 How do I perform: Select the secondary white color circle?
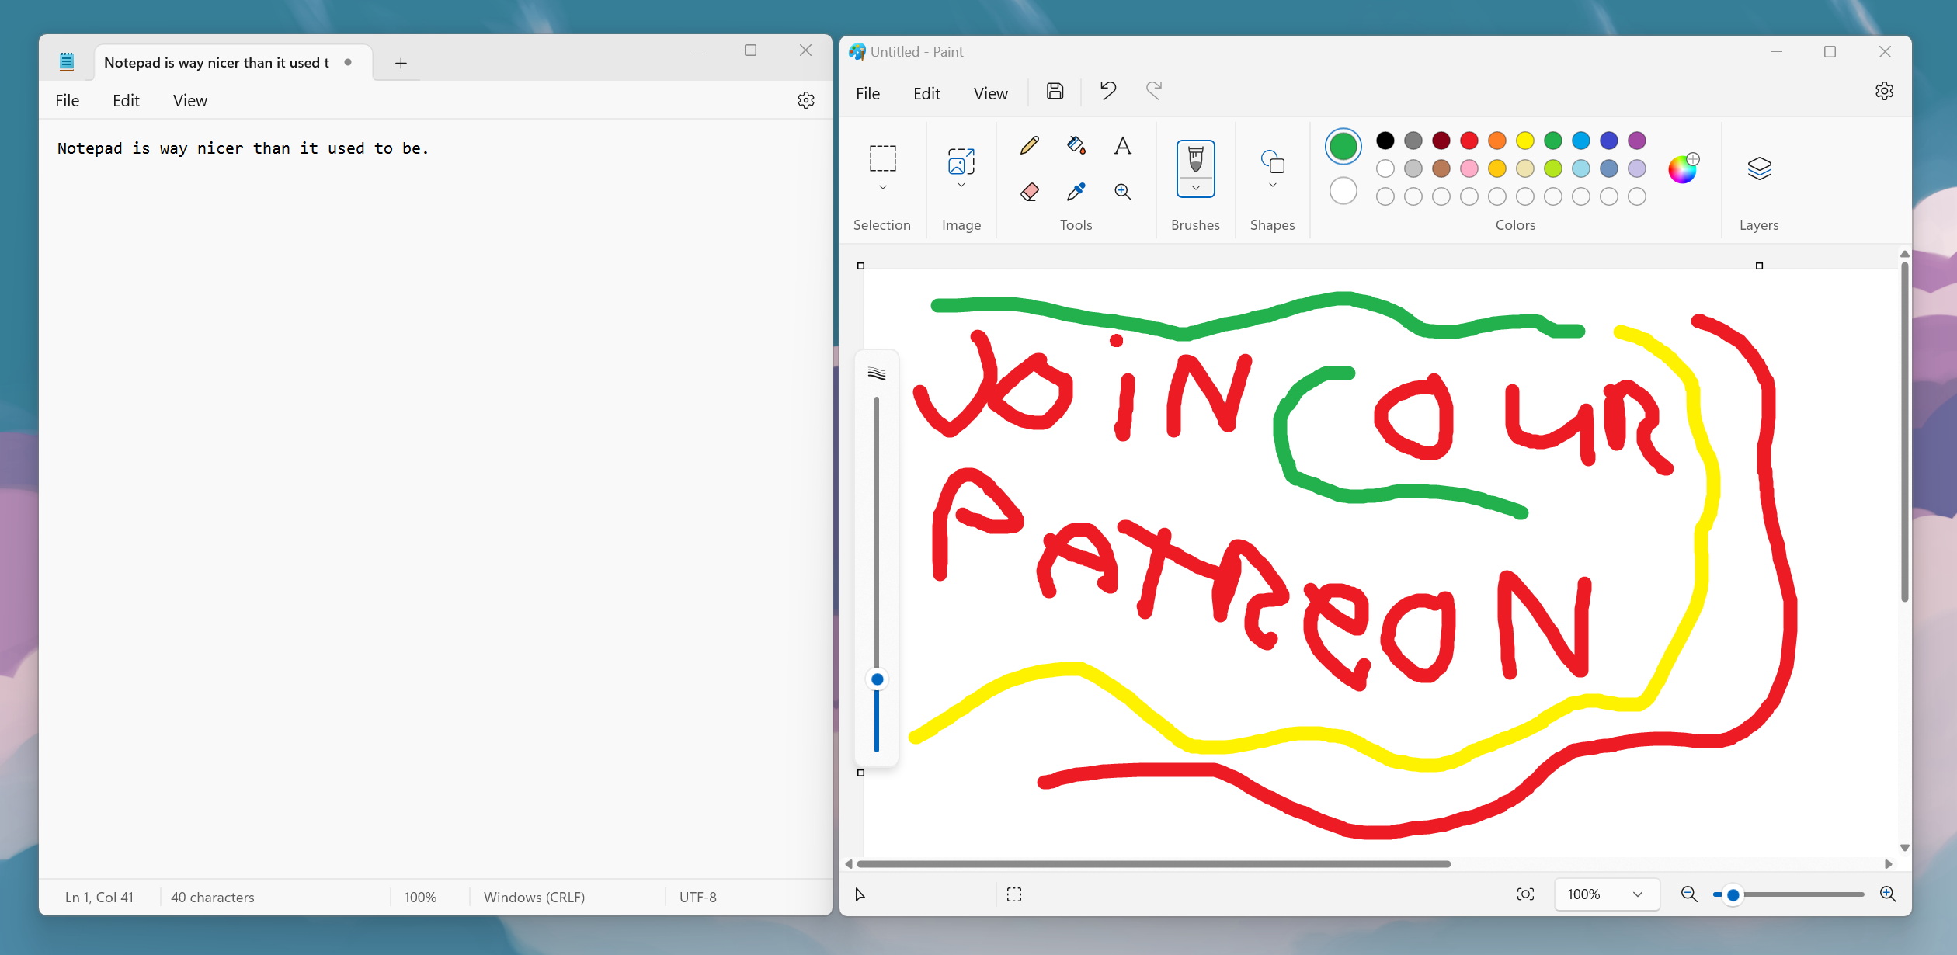(1343, 191)
